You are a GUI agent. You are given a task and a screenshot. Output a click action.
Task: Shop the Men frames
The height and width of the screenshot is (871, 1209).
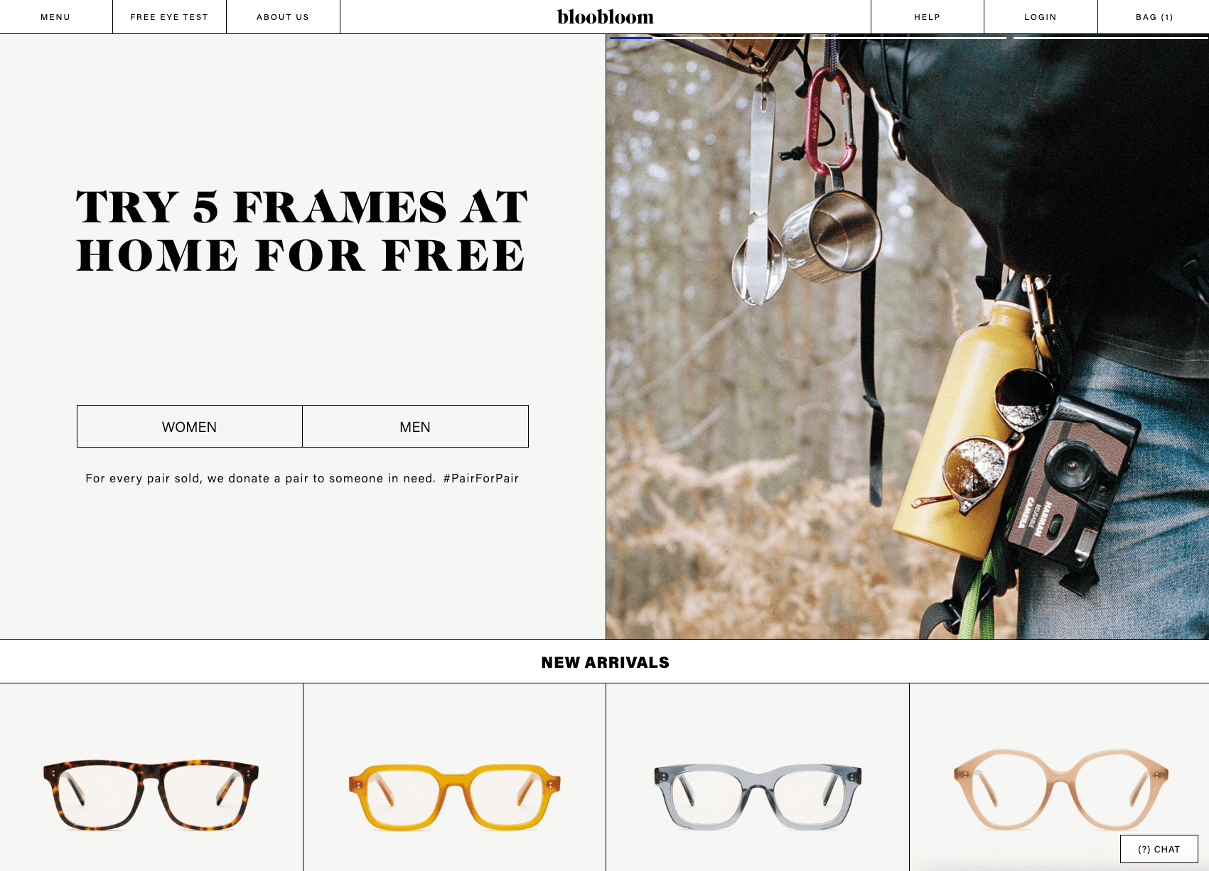[x=415, y=426]
